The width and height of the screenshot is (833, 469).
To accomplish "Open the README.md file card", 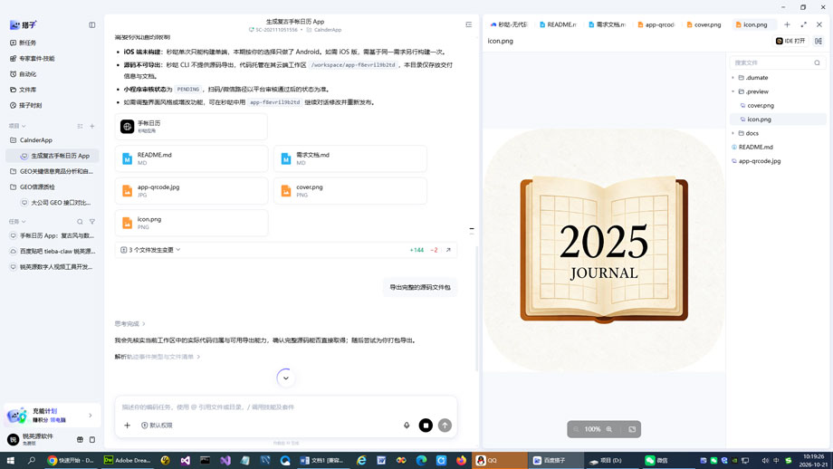I will pyautogui.click(x=191, y=158).
